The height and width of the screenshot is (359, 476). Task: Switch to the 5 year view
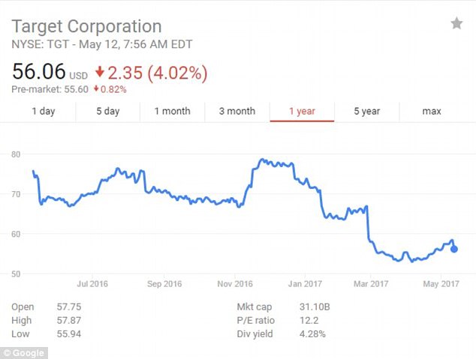pyautogui.click(x=366, y=112)
